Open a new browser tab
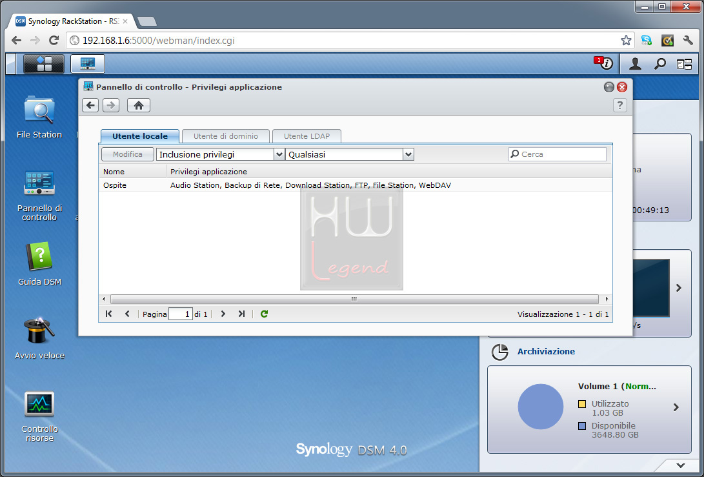Screen dimensions: 704x477 (146, 21)
